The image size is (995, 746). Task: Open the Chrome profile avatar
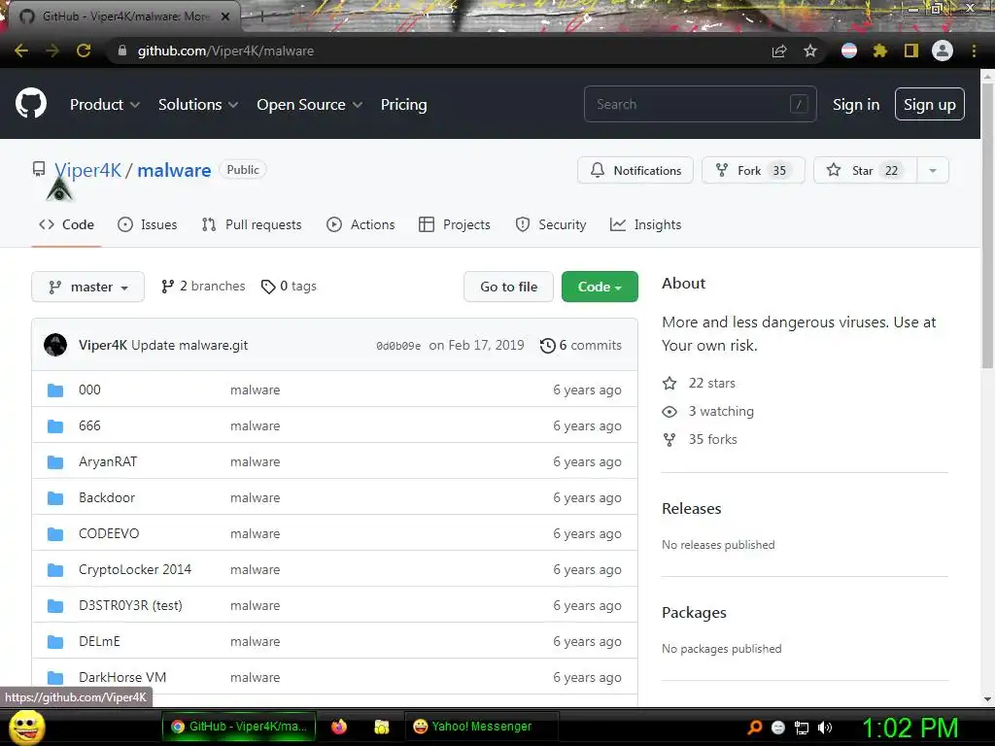point(943,51)
